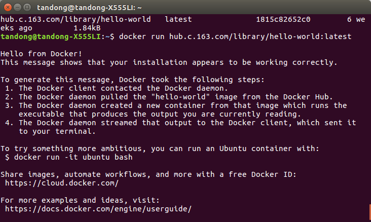The height and width of the screenshot is (222, 371).
Task: Click step 4 about streamed output
Action: coord(180,127)
